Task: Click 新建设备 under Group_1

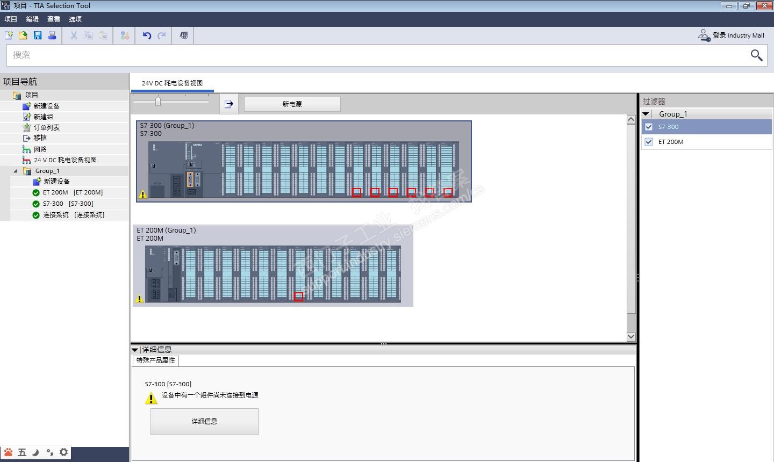Action: (x=56, y=182)
